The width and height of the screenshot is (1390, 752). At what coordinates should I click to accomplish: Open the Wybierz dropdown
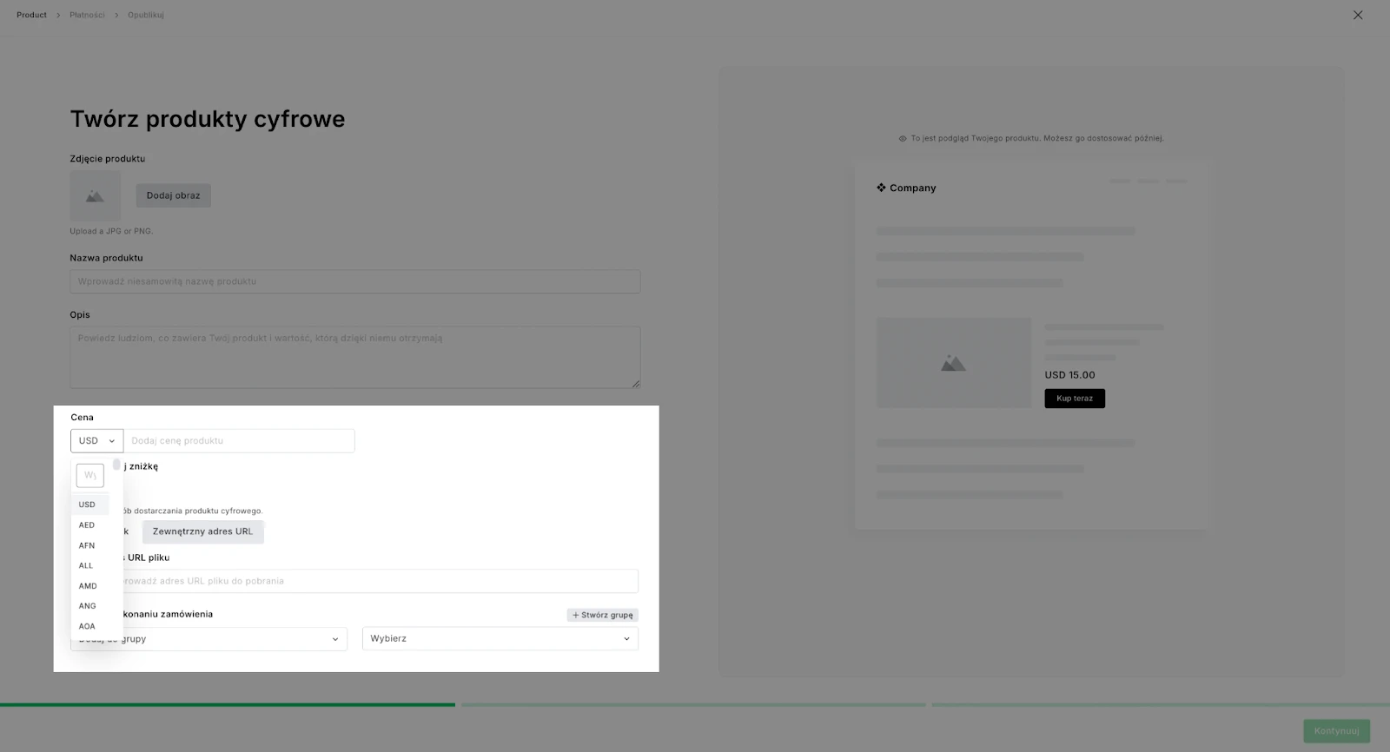pyautogui.click(x=500, y=638)
